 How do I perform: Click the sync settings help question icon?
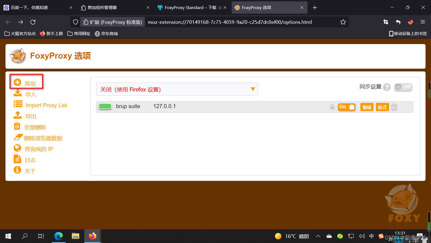tap(387, 87)
